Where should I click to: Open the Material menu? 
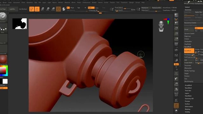pos(67,3)
